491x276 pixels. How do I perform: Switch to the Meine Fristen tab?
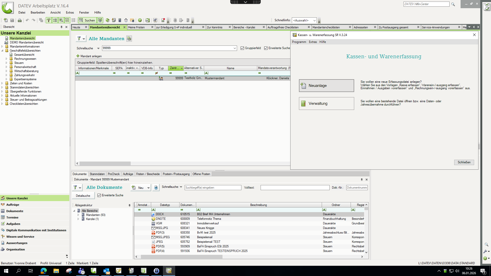[x=137, y=27]
